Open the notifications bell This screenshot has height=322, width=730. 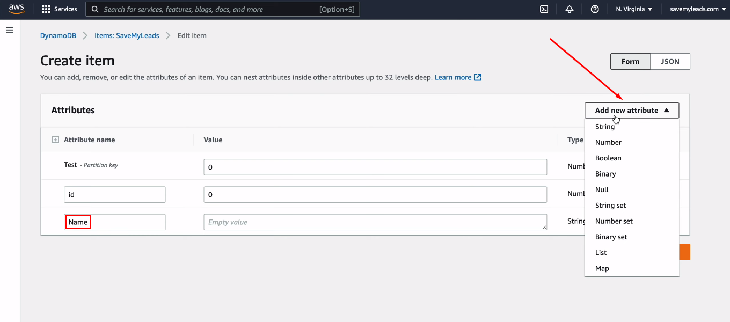point(570,9)
